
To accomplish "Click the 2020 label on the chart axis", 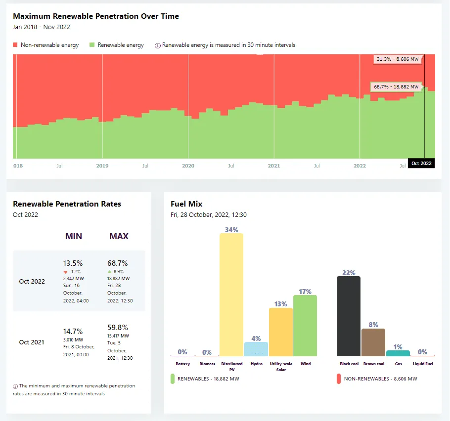I will tap(188, 166).
